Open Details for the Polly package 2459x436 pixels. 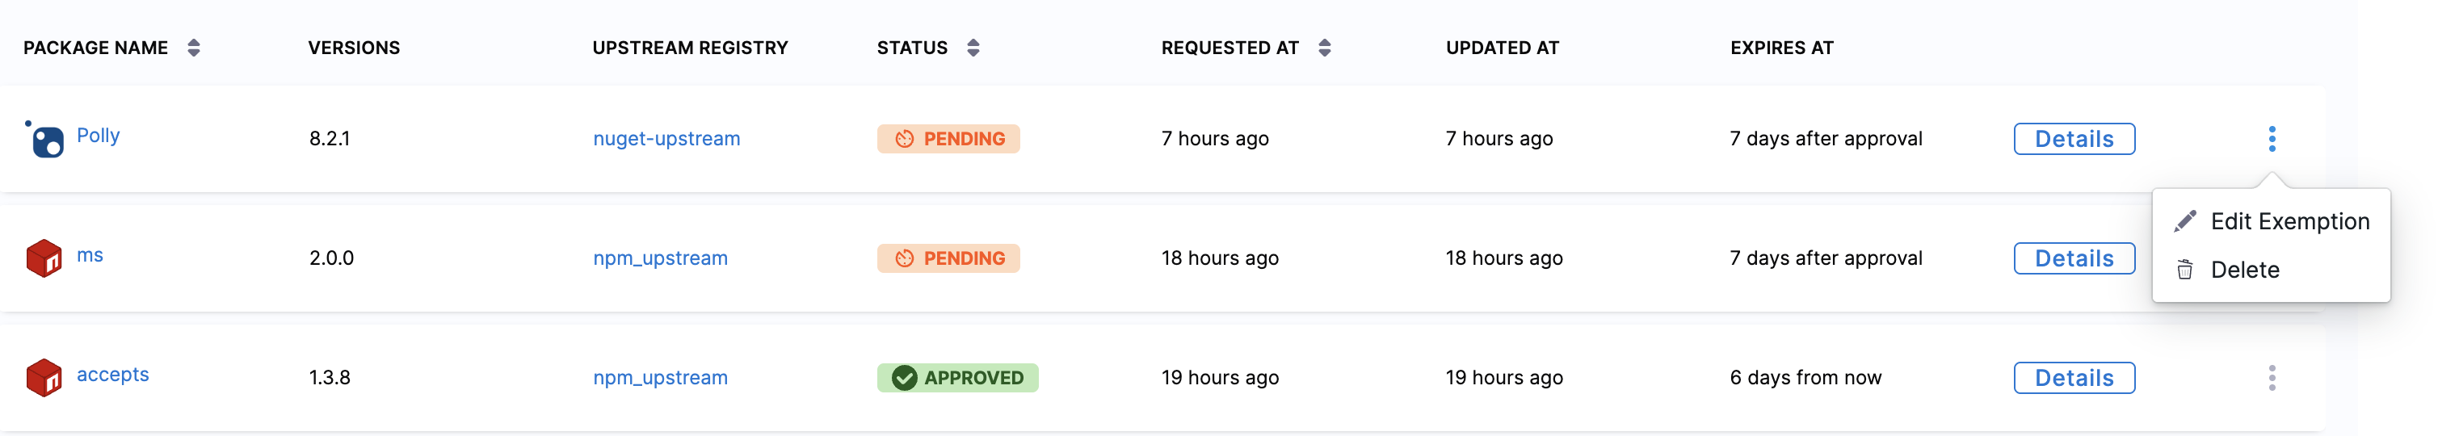point(2074,140)
